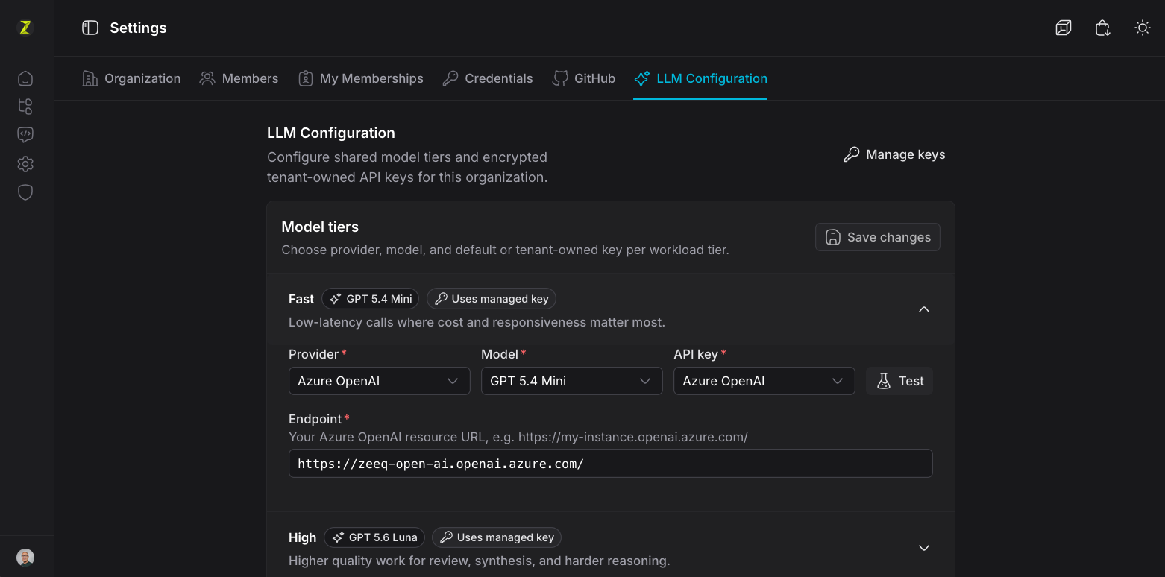The image size is (1165, 577).
Task: Open the user avatar at sidebar bottom
Action: [25, 558]
